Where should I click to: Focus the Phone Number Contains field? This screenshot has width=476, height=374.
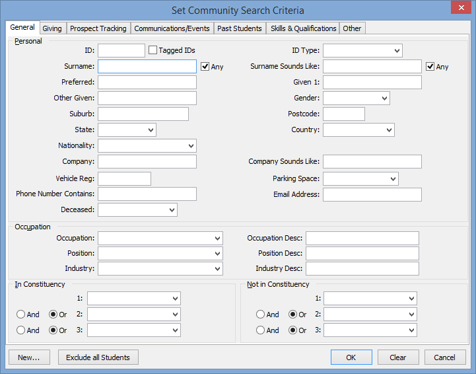pos(147,194)
